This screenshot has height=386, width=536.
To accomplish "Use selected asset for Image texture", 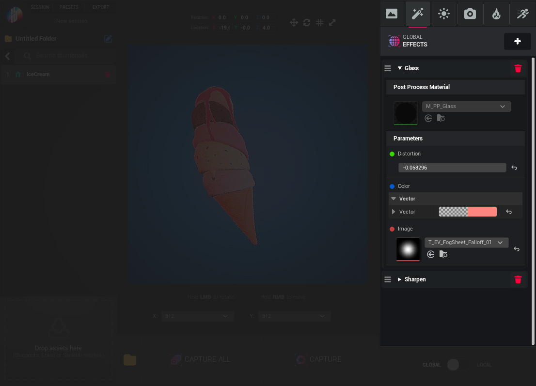I will [x=431, y=254].
